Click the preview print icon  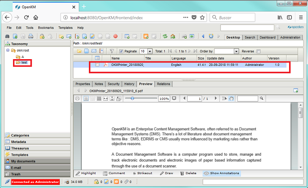coord(77,98)
